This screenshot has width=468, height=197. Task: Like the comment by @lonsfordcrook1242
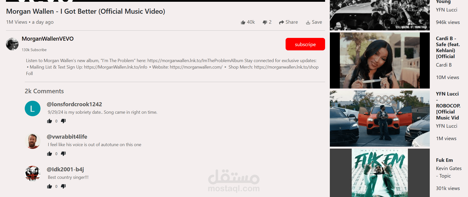(x=49, y=121)
